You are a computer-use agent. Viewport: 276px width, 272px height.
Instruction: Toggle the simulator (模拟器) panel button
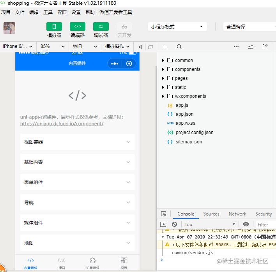pyautogui.click(x=54, y=26)
